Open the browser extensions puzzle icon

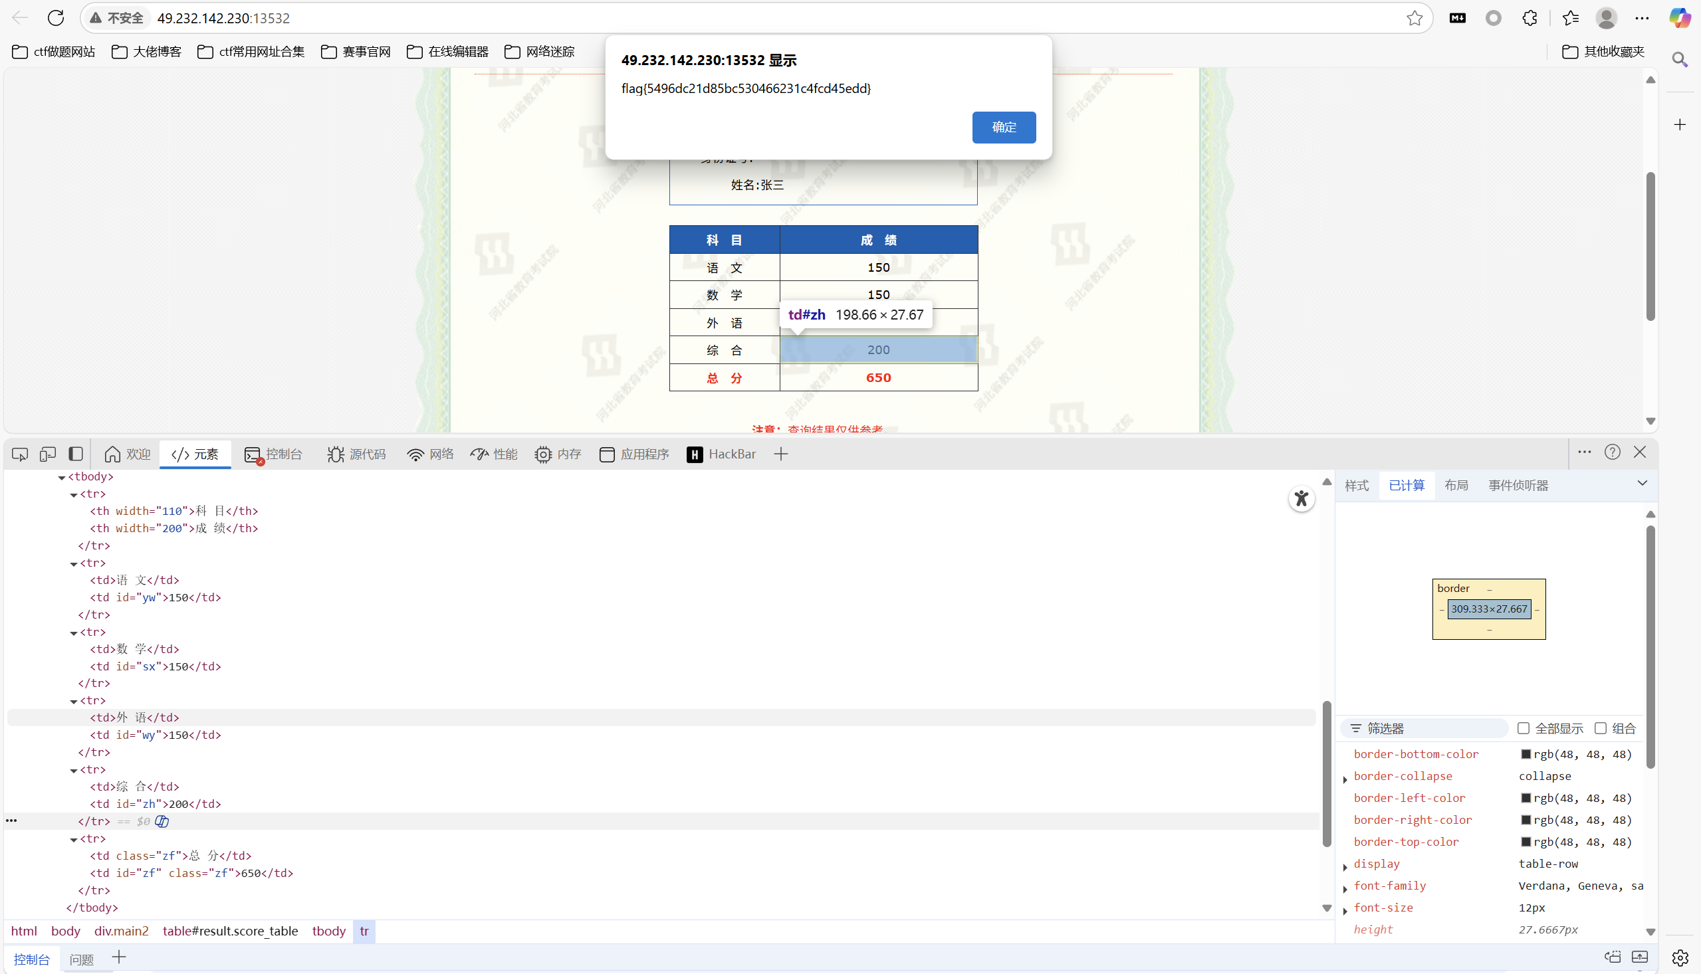(x=1529, y=18)
